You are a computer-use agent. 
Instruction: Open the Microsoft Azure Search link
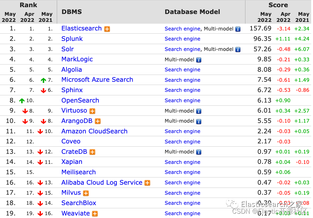[97, 80]
